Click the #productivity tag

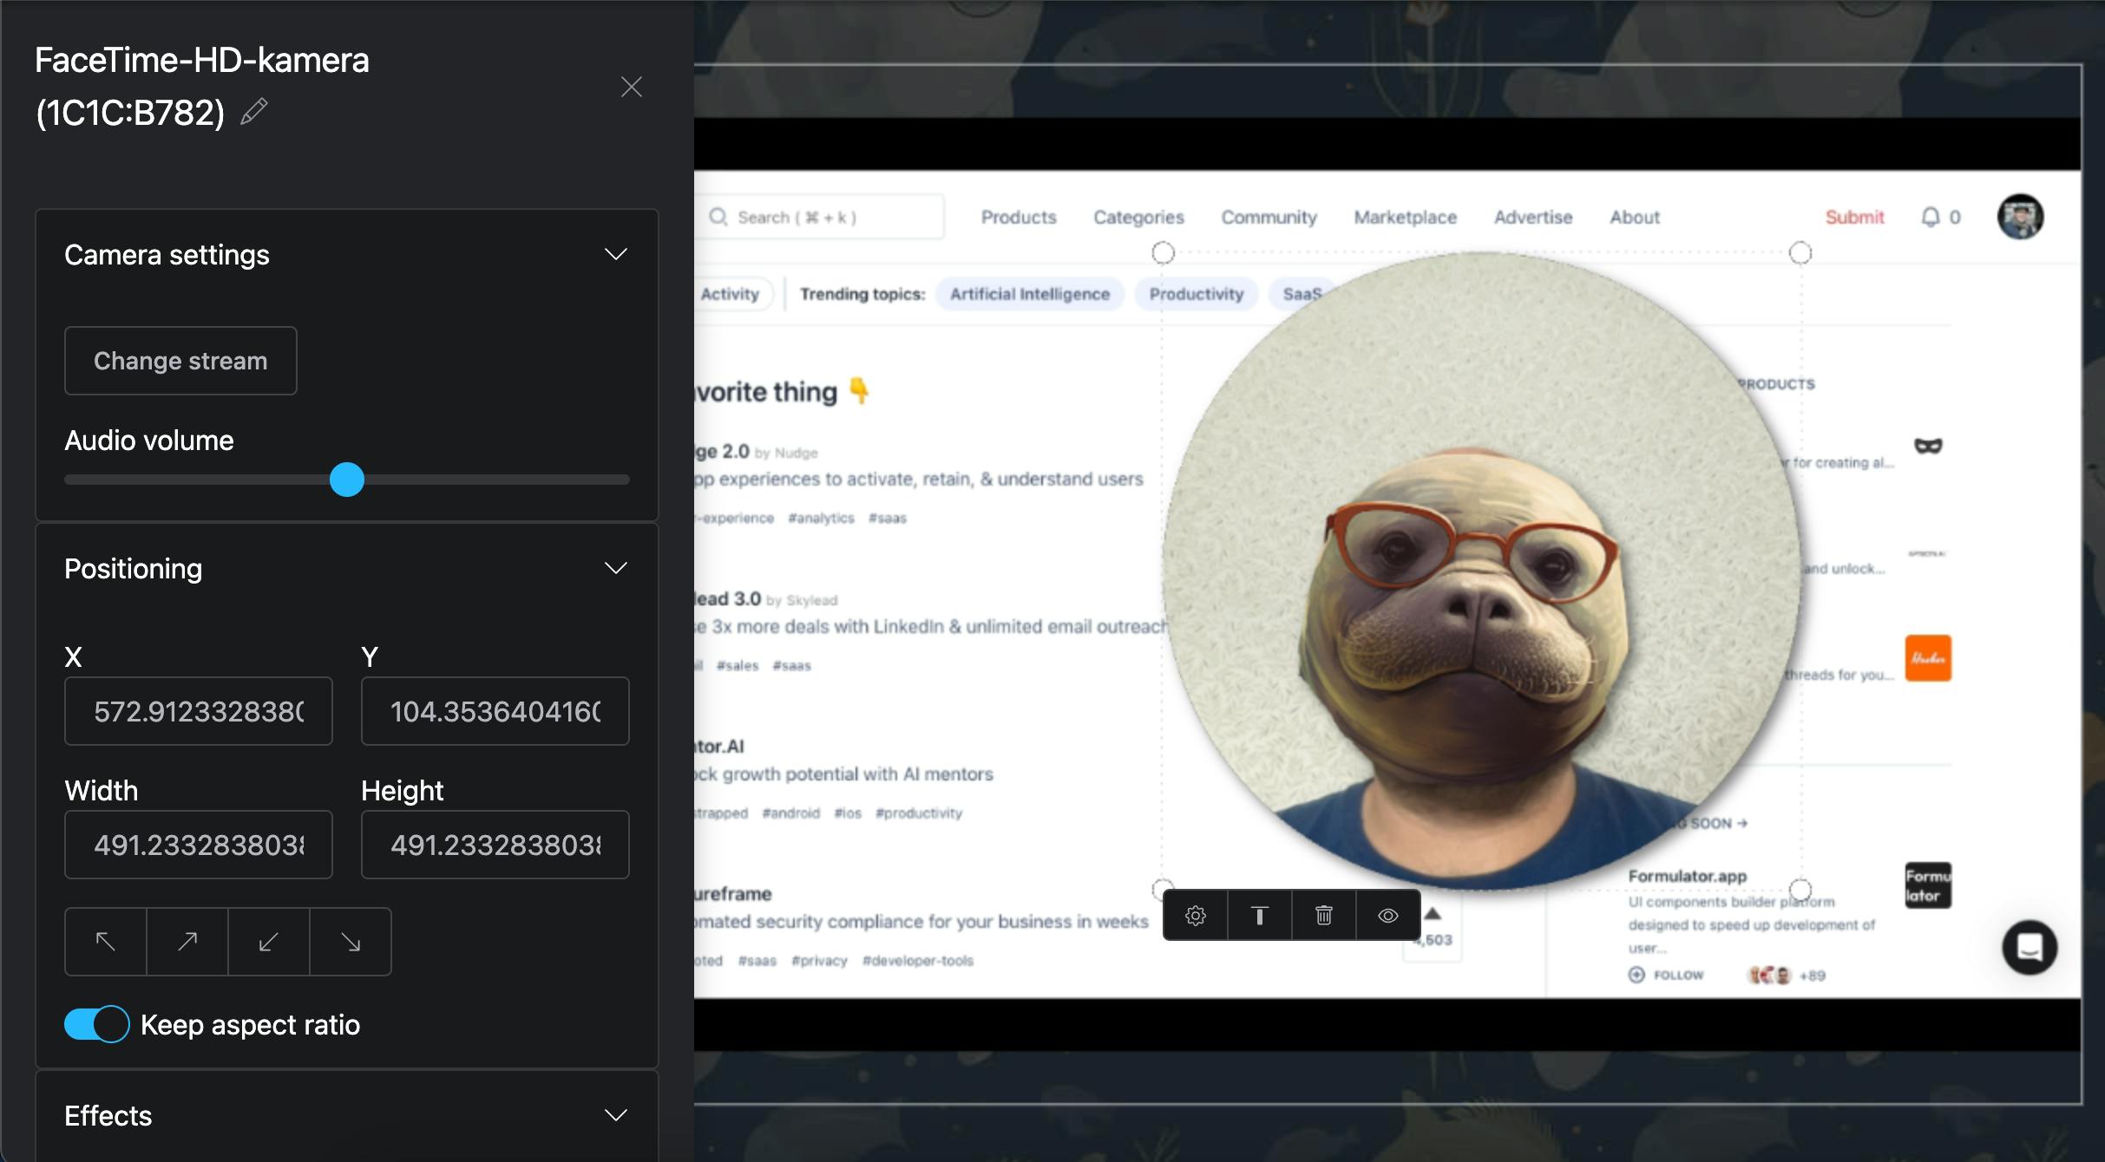919,813
